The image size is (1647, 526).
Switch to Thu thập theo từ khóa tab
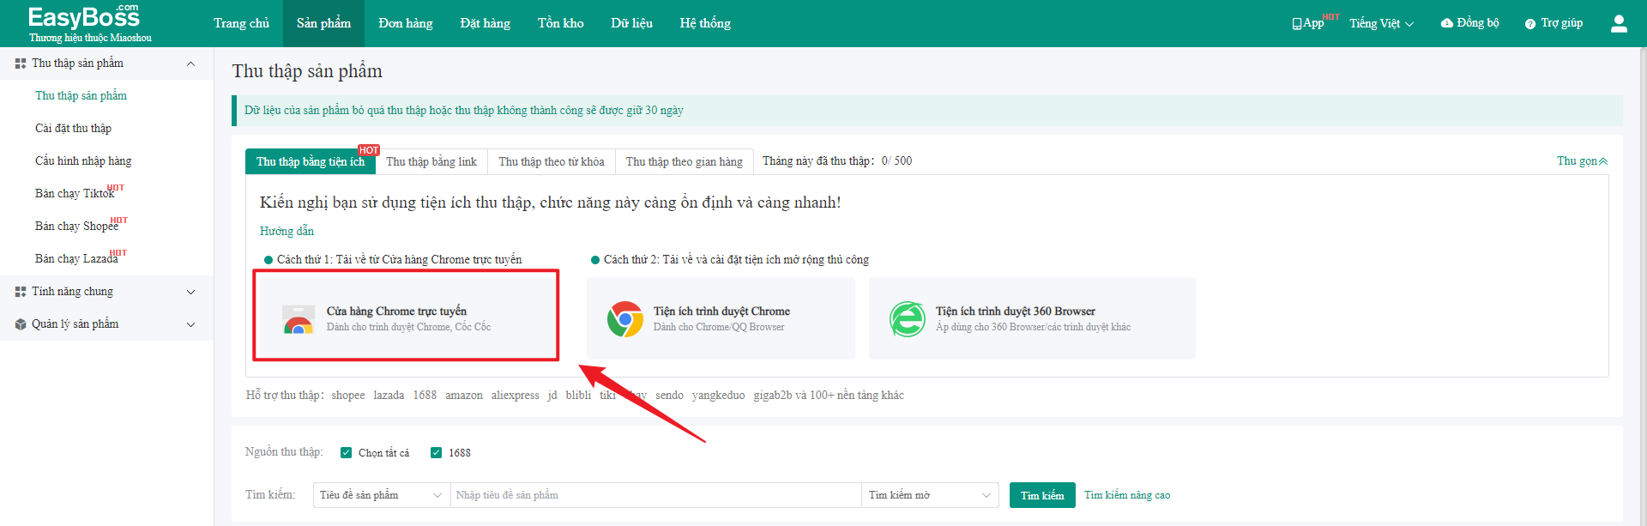click(x=552, y=161)
